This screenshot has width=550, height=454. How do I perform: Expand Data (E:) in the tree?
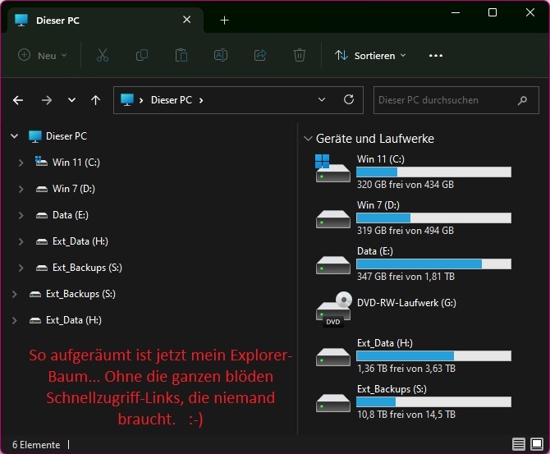(x=21, y=215)
